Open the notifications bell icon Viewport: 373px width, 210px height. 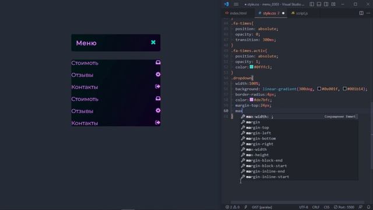[368, 207]
